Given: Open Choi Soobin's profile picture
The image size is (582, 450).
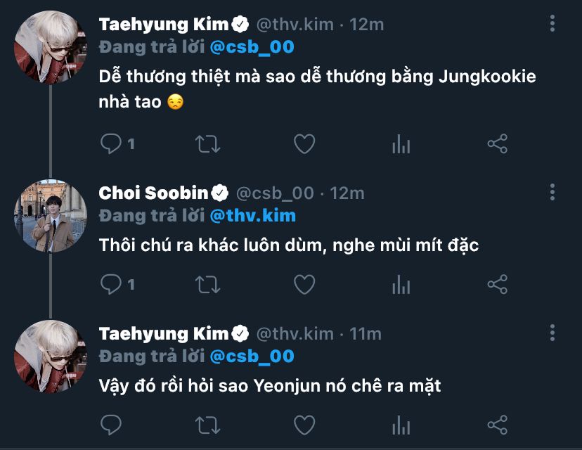Looking at the screenshot, I should coord(50,216).
